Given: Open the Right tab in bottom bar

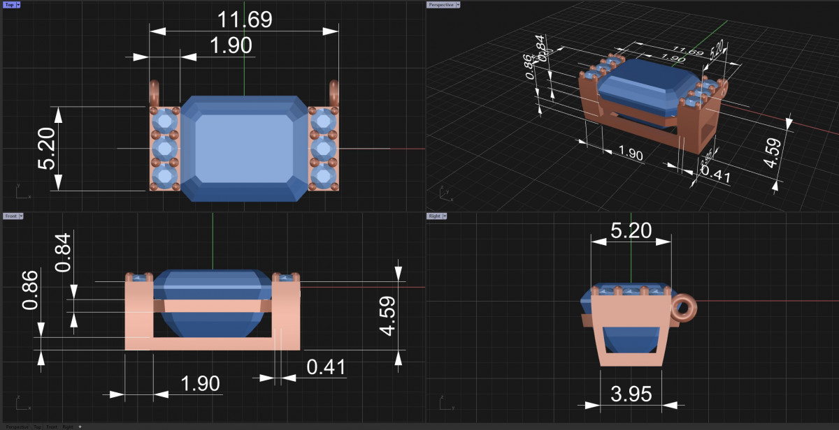Looking at the screenshot, I should pyautogui.click(x=68, y=427).
